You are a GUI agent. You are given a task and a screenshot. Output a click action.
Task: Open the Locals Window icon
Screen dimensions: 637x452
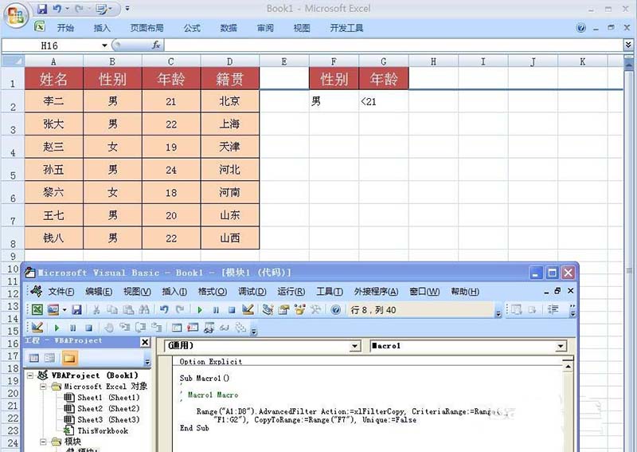pyautogui.click(x=177, y=328)
